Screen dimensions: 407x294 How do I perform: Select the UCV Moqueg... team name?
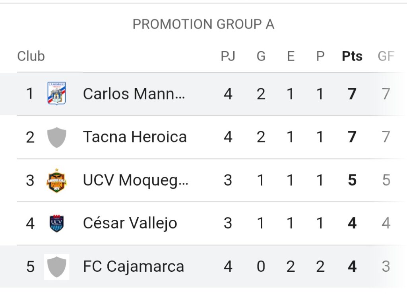click(136, 180)
